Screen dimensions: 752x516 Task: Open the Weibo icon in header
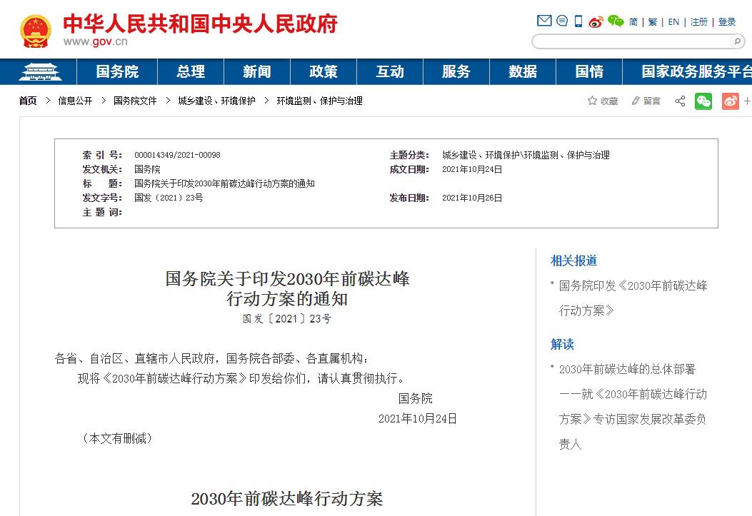point(596,21)
